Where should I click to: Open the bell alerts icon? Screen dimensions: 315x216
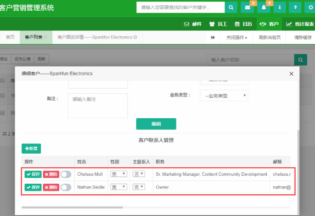pyautogui.click(x=264, y=8)
